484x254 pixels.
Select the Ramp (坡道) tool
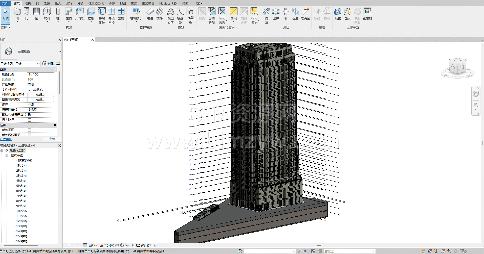(150, 14)
